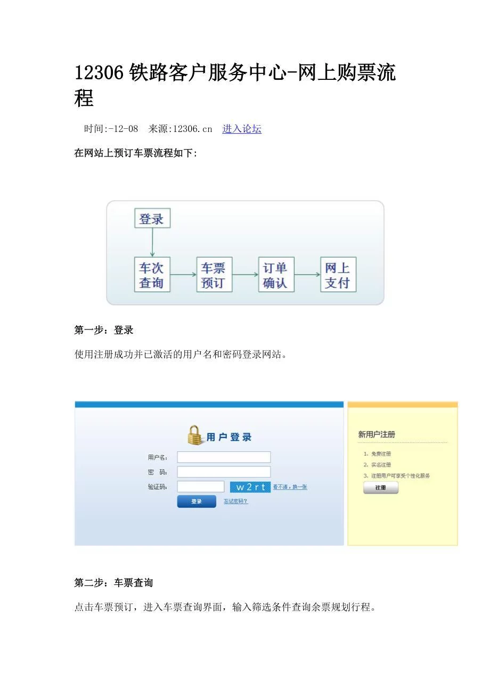This screenshot has height=693, width=490.
Task: Click the 订单确认 flowchart box
Action: 276,275
